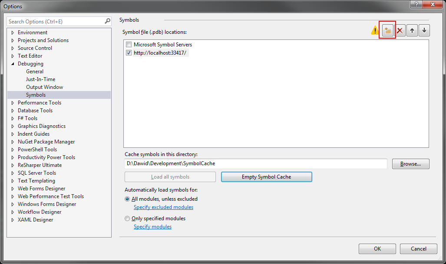The width and height of the screenshot is (446, 264).
Task: Expand Projects and Solutions node
Action: pyautogui.click(x=13, y=40)
